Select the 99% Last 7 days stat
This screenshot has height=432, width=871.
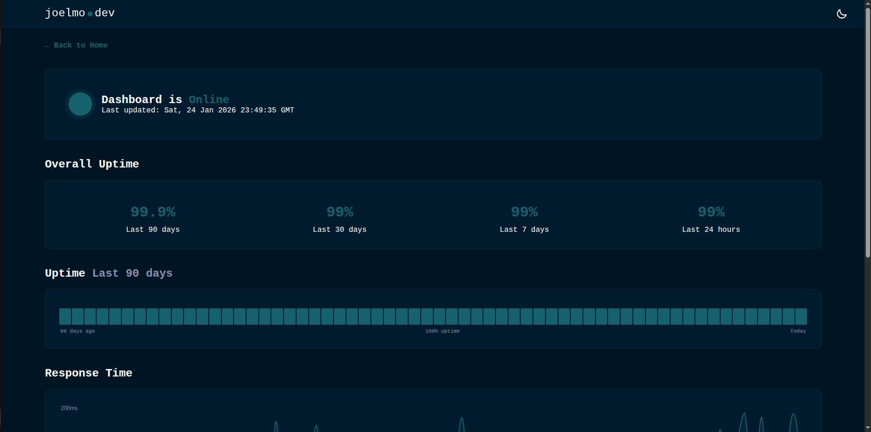[524, 212]
